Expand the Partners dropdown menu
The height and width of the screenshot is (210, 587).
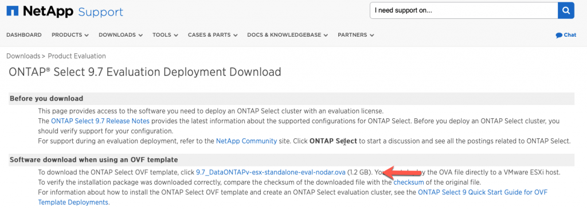pyautogui.click(x=355, y=35)
